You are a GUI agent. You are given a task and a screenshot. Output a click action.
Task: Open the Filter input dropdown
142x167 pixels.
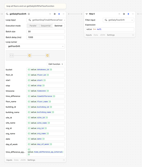click(x=119, y=20)
